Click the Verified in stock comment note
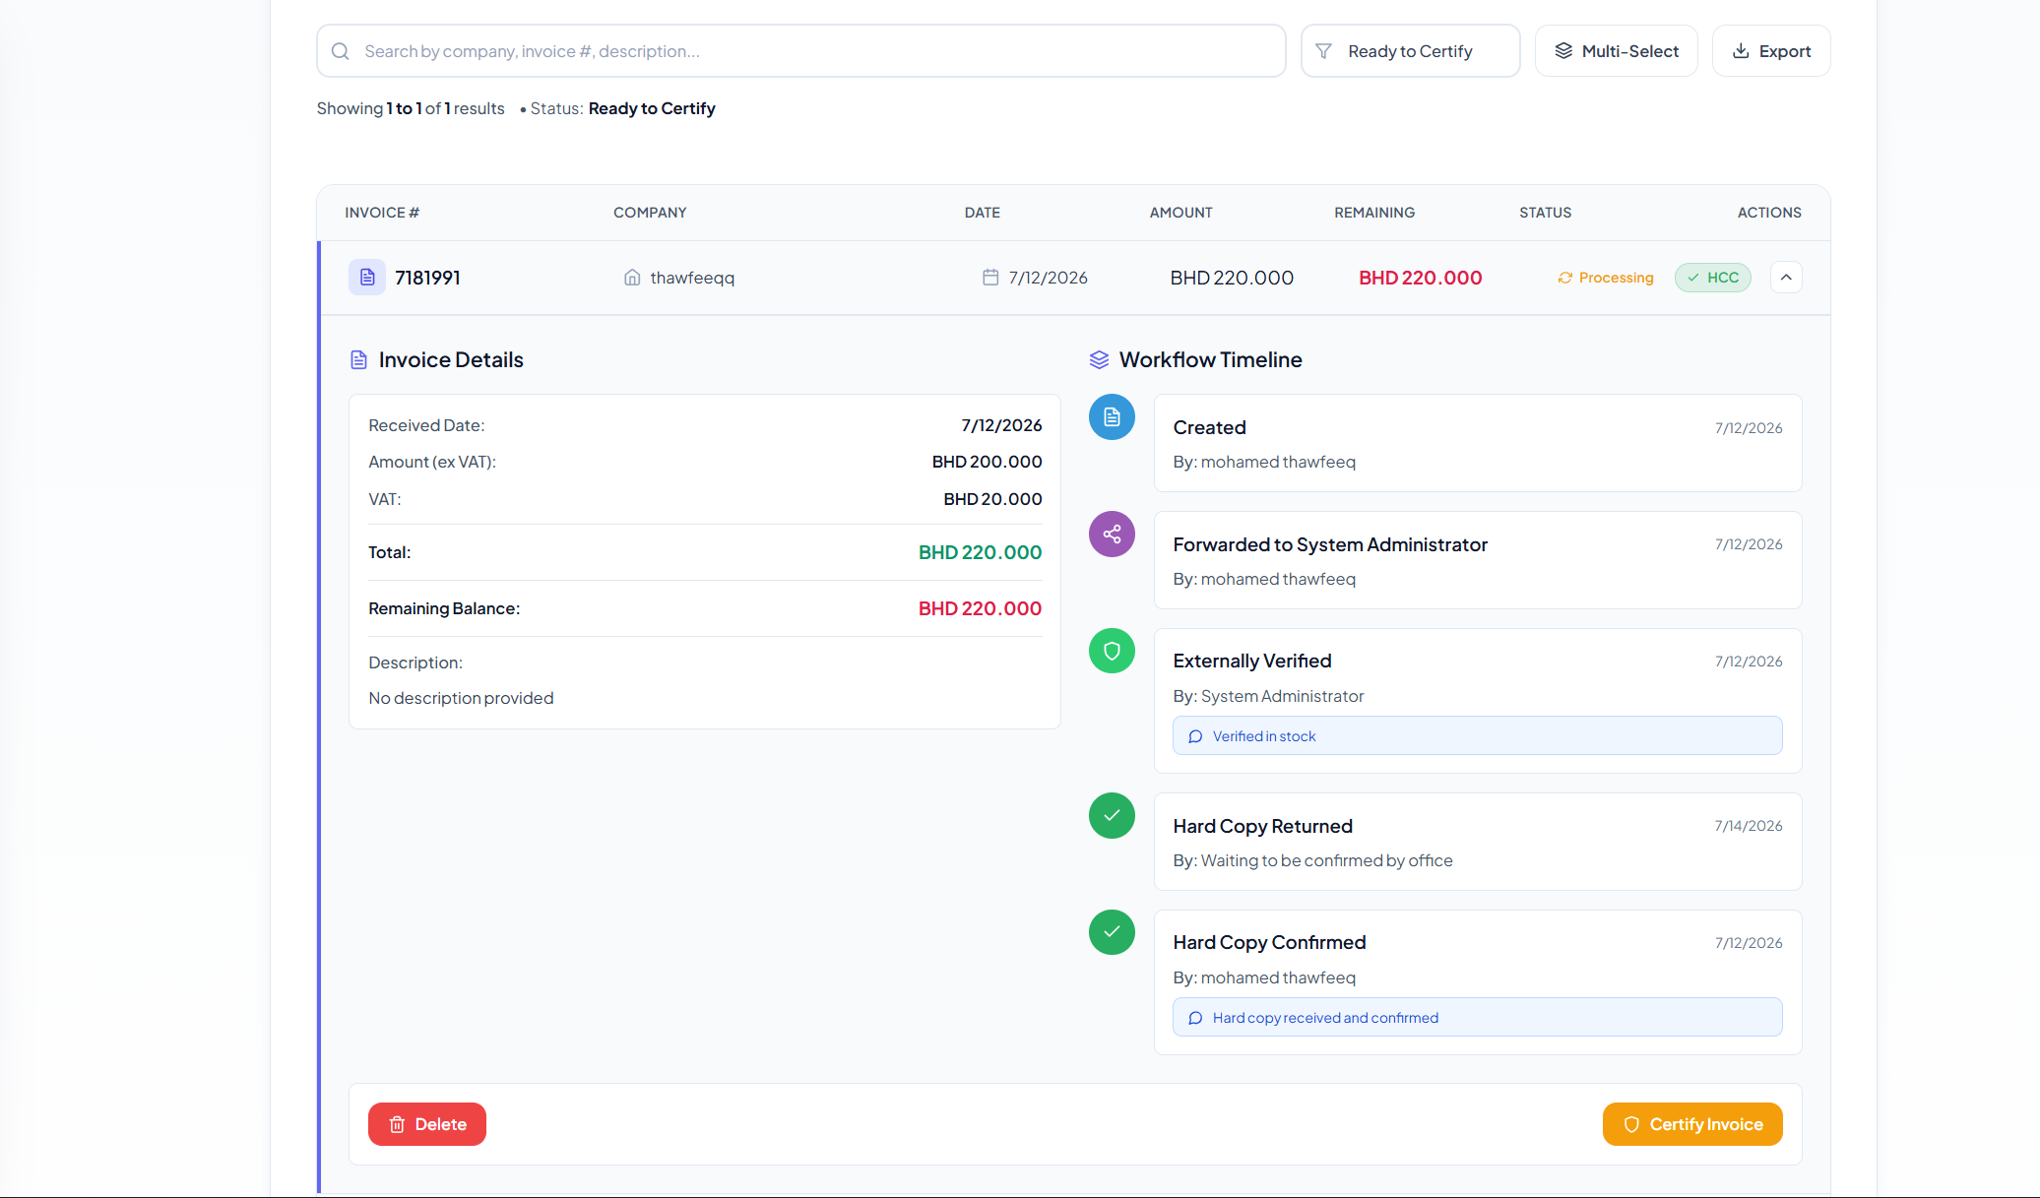The width and height of the screenshot is (2040, 1198). tap(1477, 736)
